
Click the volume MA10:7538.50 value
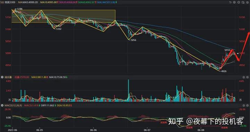(x=58, y=77)
